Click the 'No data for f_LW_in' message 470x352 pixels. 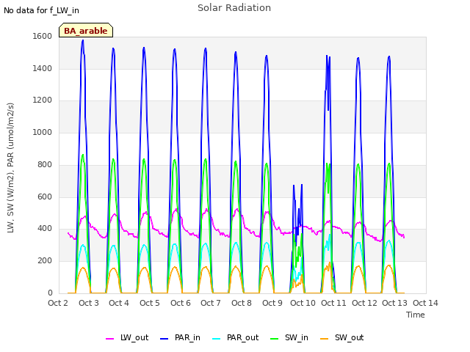41,10
